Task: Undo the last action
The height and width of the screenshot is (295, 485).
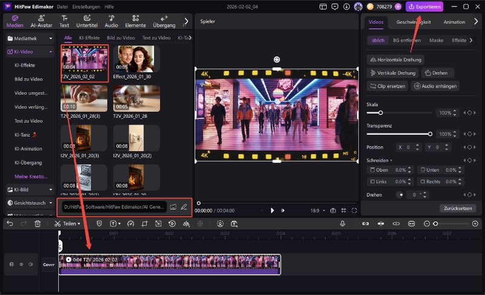Action: (10, 223)
